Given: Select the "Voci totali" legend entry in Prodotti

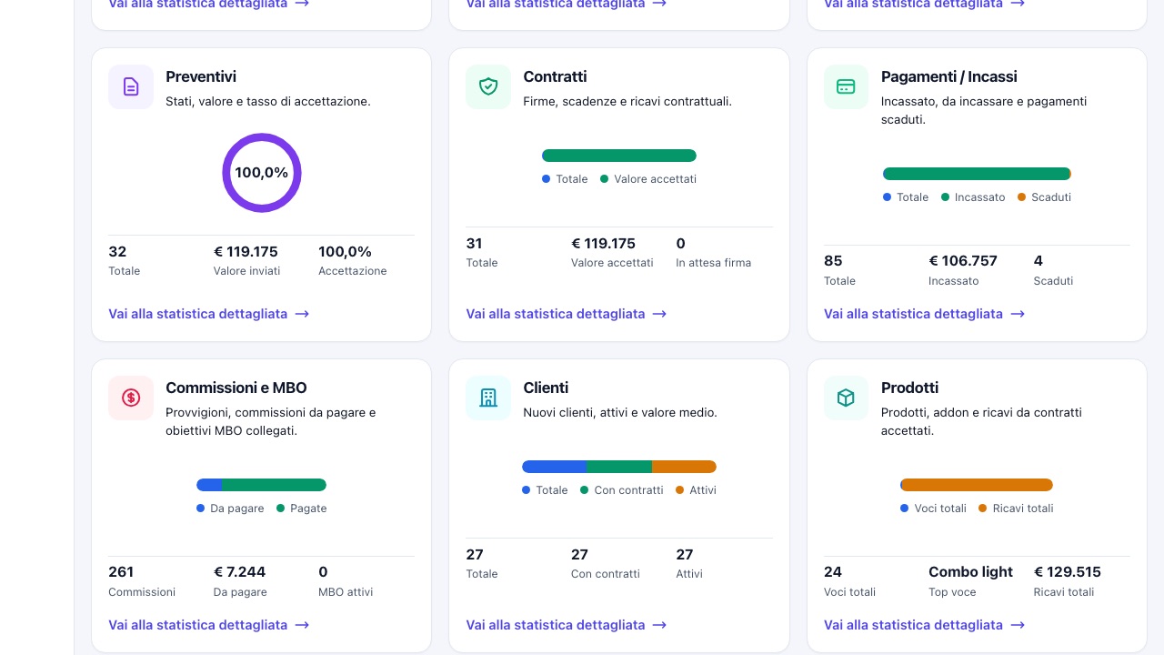Looking at the screenshot, I should pos(933,509).
